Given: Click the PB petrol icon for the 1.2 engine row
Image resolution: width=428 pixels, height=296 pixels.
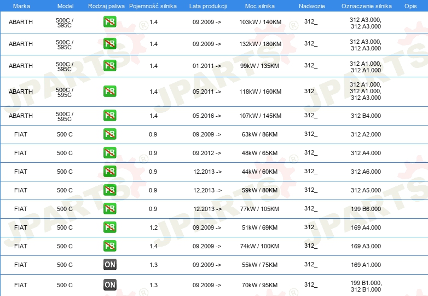Looking at the screenshot, I should [109, 227].
